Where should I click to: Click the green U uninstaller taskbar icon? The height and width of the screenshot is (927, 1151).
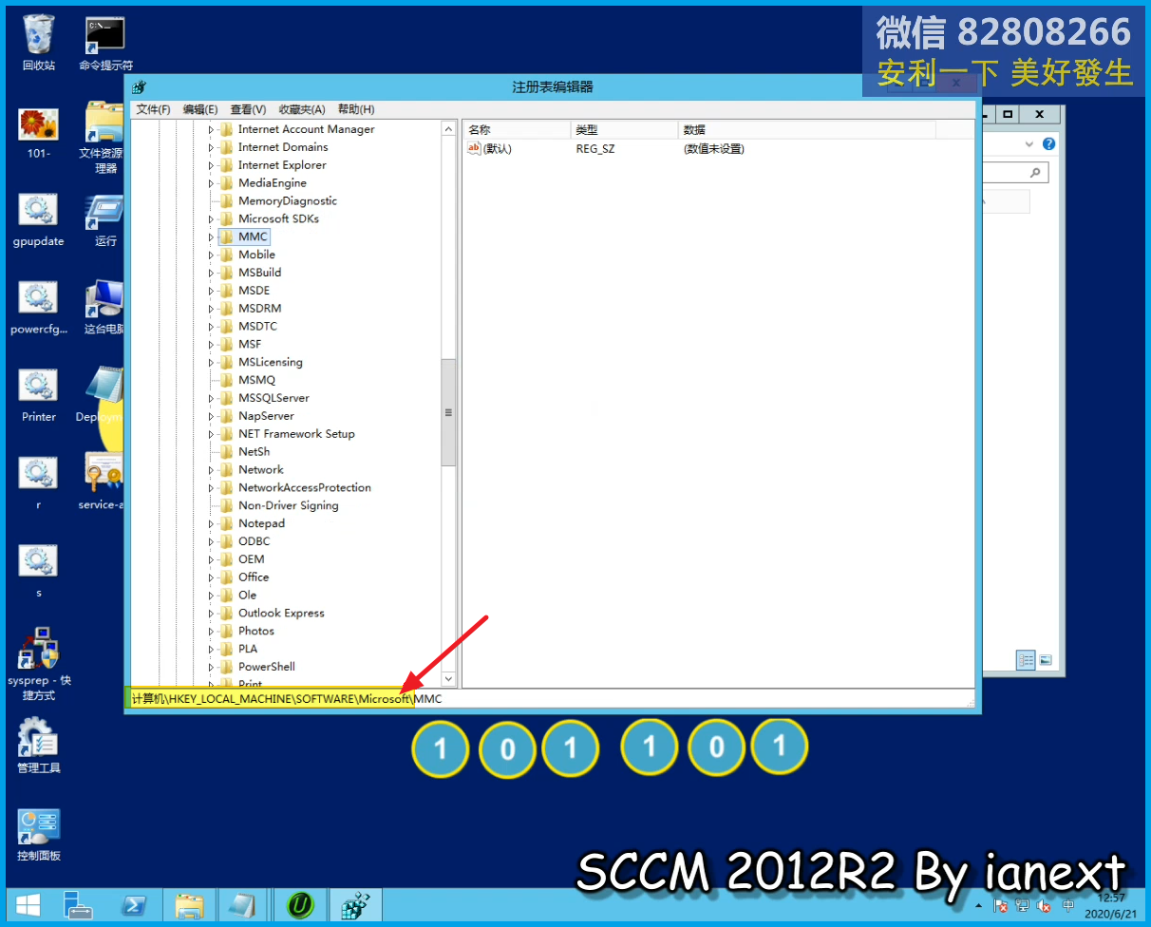(301, 905)
